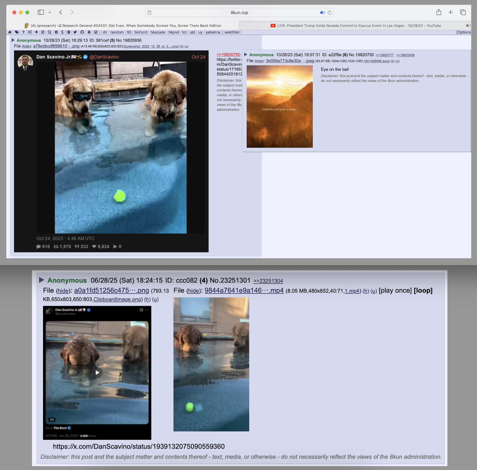Switch to the LIVE President Trump YouTube tab
The image size is (477, 470).
point(355,26)
